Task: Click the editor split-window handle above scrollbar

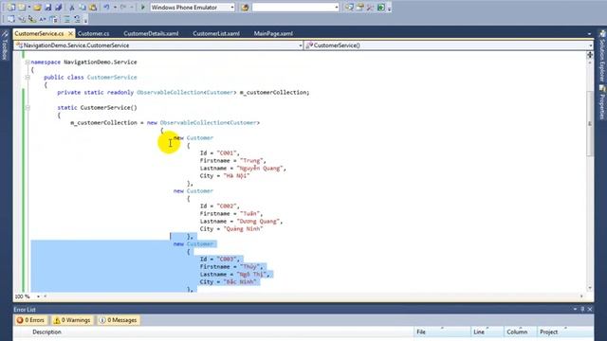Action: 590,55
